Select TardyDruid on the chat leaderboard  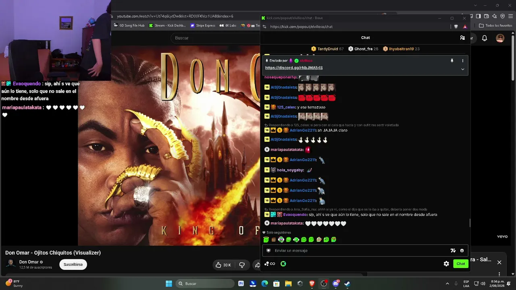pyautogui.click(x=327, y=49)
